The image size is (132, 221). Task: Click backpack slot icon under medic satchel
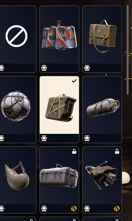[x=87, y=68]
